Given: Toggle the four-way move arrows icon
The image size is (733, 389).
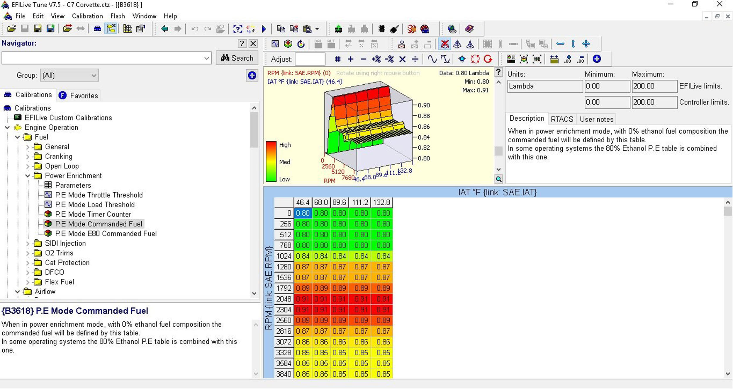Looking at the screenshot, I should (586, 44).
